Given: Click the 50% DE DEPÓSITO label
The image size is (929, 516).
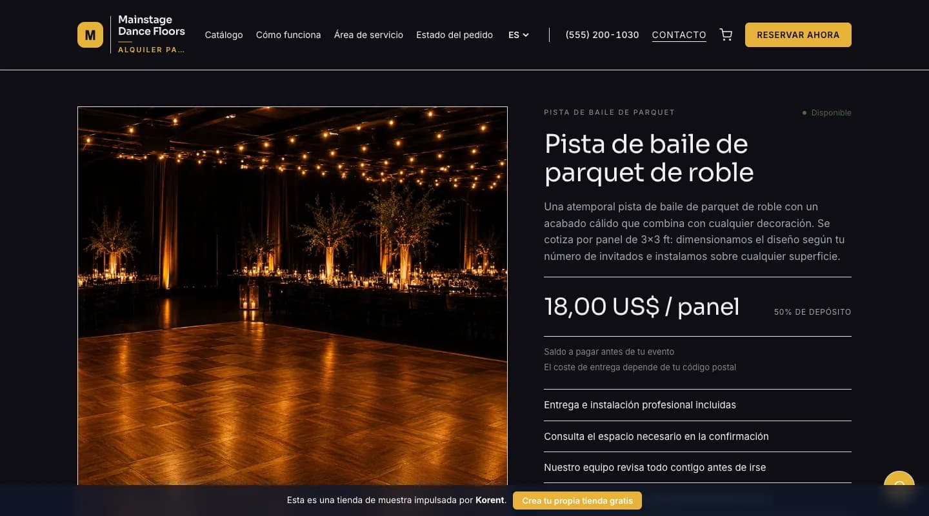Looking at the screenshot, I should click(812, 312).
